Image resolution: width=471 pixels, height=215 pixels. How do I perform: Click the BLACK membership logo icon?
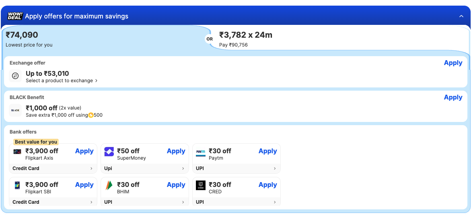tap(15, 110)
